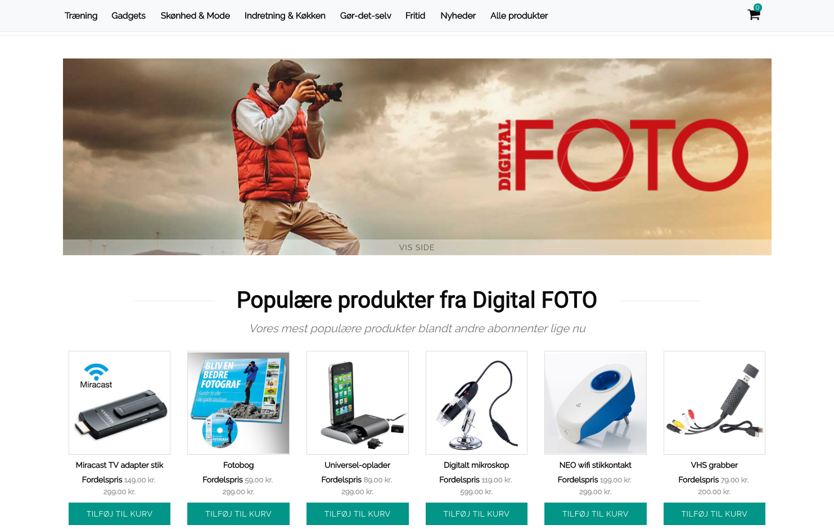The height and width of the screenshot is (529, 834).
Task: View the Digitalt mikroskop thumbnail
Action: [476, 403]
